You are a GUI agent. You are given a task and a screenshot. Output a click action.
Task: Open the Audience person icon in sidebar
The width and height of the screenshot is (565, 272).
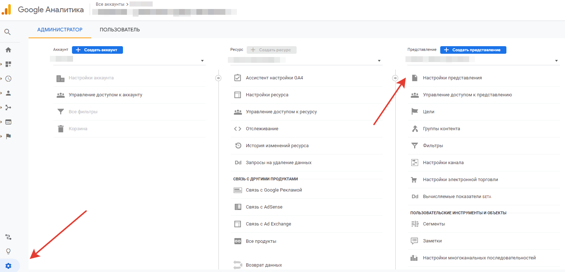coord(8,93)
